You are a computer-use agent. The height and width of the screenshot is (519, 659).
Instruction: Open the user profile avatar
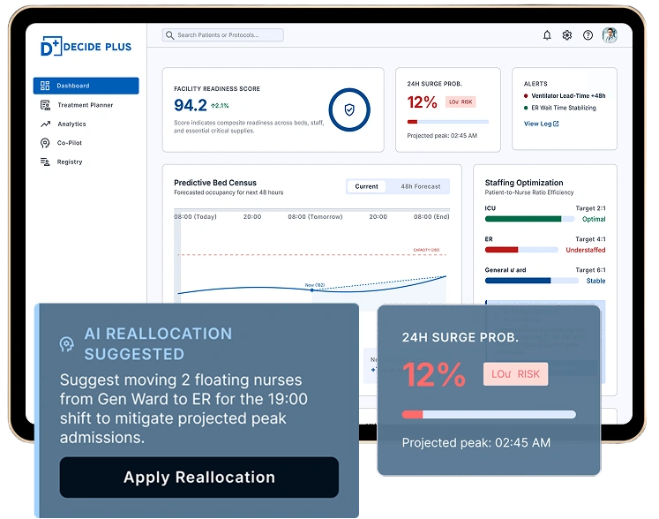[x=610, y=35]
